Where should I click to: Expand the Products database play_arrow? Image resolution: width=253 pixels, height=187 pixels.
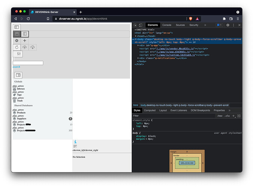pyautogui.click(x=18, y=110)
